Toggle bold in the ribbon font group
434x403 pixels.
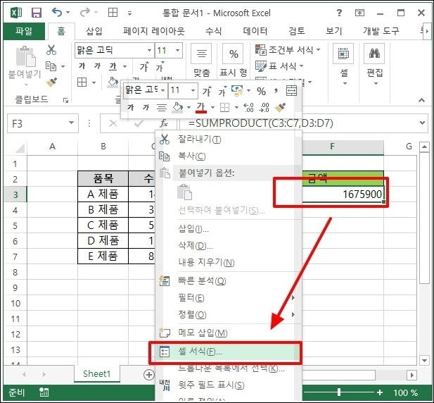point(82,66)
